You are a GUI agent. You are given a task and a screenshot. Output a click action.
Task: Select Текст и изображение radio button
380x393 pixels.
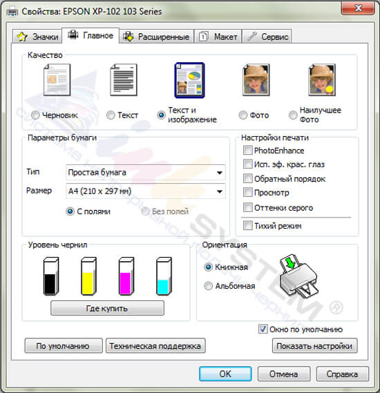pos(161,115)
